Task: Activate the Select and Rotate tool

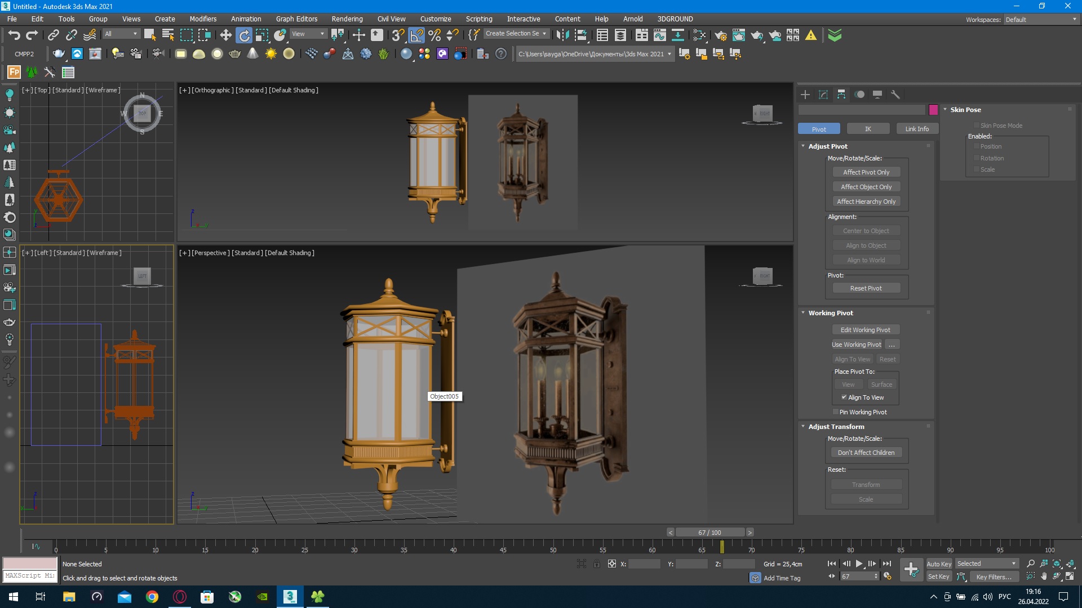Action: pyautogui.click(x=244, y=35)
